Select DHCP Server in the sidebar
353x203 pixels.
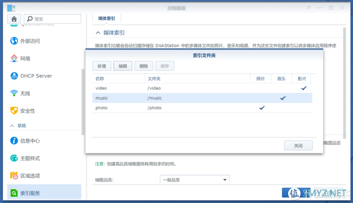pyautogui.click(x=36, y=76)
